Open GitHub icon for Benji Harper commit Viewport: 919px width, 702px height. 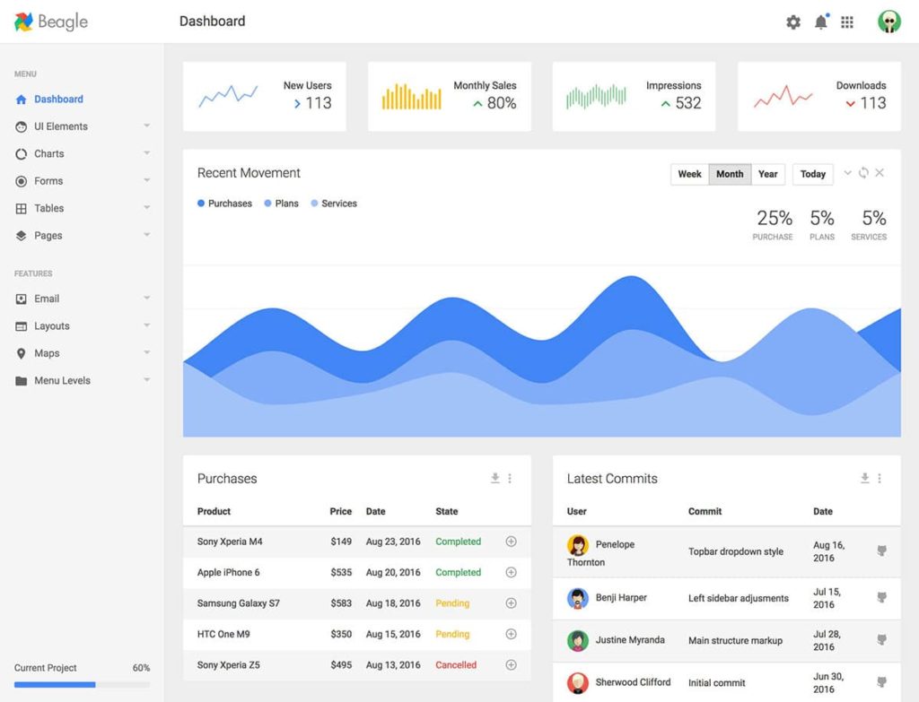point(881,598)
